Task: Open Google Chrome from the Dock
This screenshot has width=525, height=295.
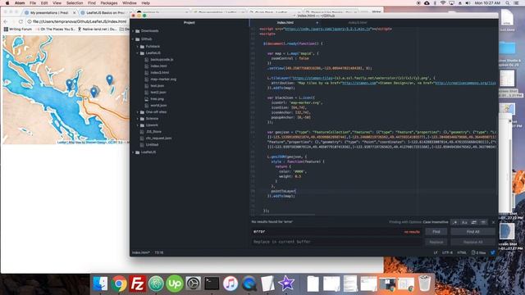Action: 119,284
